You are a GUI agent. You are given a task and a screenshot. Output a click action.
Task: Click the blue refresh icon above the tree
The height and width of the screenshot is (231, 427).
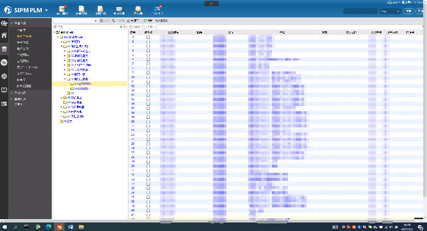(56, 27)
